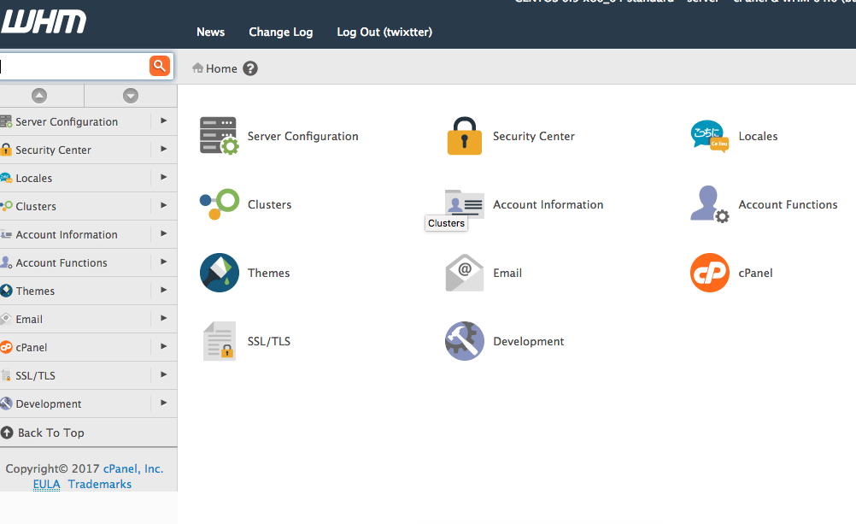Click the Themes main text label
Viewport: 856px width, 524px height.
click(268, 273)
